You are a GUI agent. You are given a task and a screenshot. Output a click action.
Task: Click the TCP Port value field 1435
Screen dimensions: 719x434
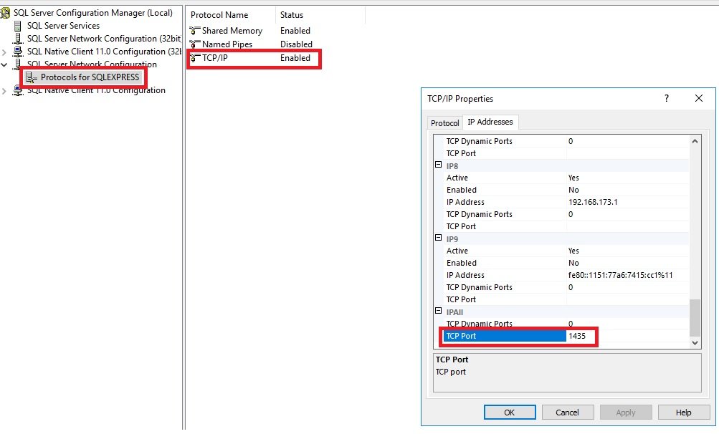(581, 336)
